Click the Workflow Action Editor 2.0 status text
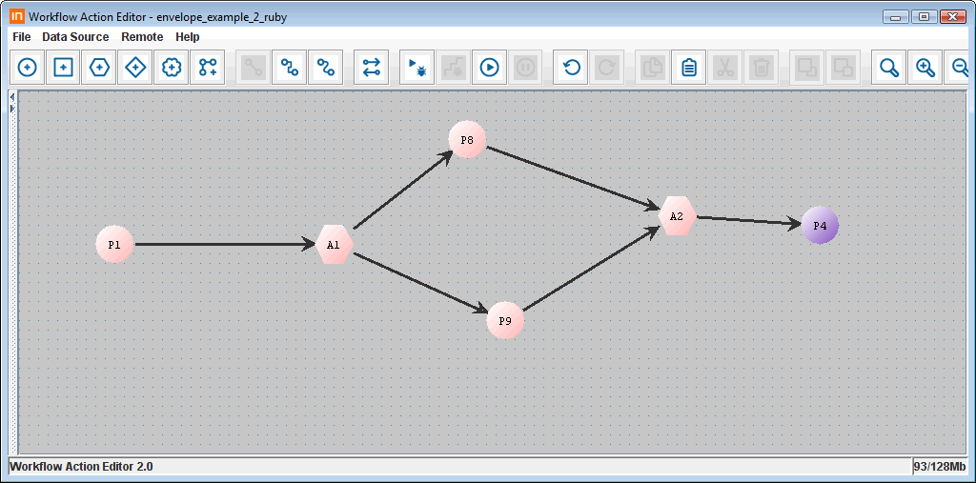 (x=82, y=466)
